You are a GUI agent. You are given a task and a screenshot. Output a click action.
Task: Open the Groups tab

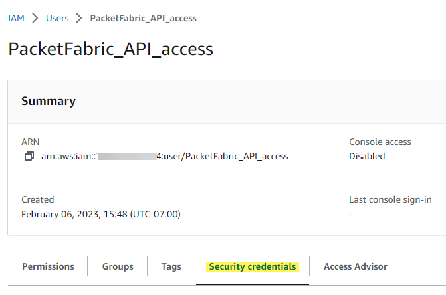(118, 266)
